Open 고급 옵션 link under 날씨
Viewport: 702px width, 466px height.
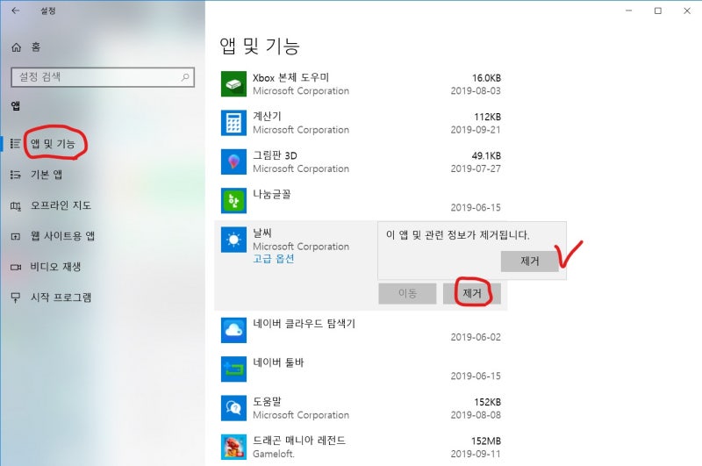pos(274,259)
